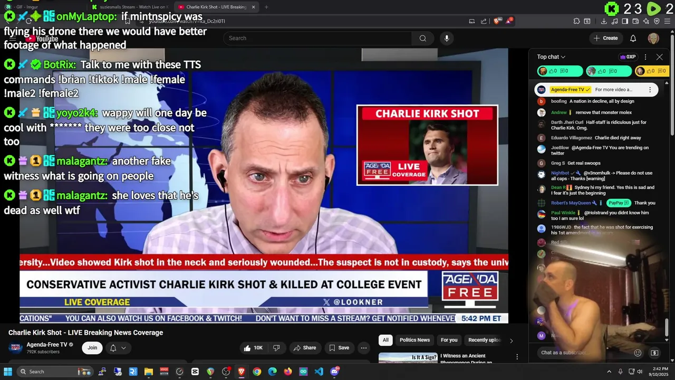Open the Agenda-Free TV channel name link
Screen dimensions: 675x380
[x=47, y=345]
